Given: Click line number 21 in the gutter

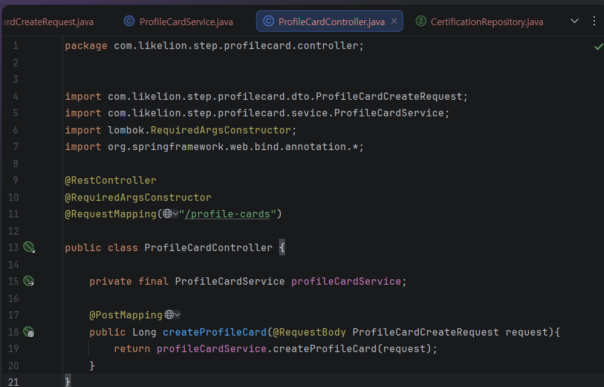Looking at the screenshot, I should tap(13, 382).
